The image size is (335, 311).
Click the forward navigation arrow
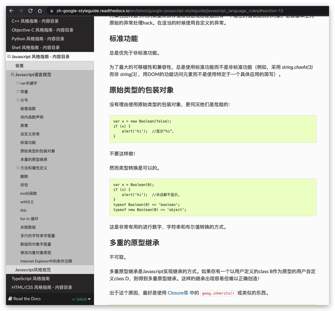click(20, 11)
